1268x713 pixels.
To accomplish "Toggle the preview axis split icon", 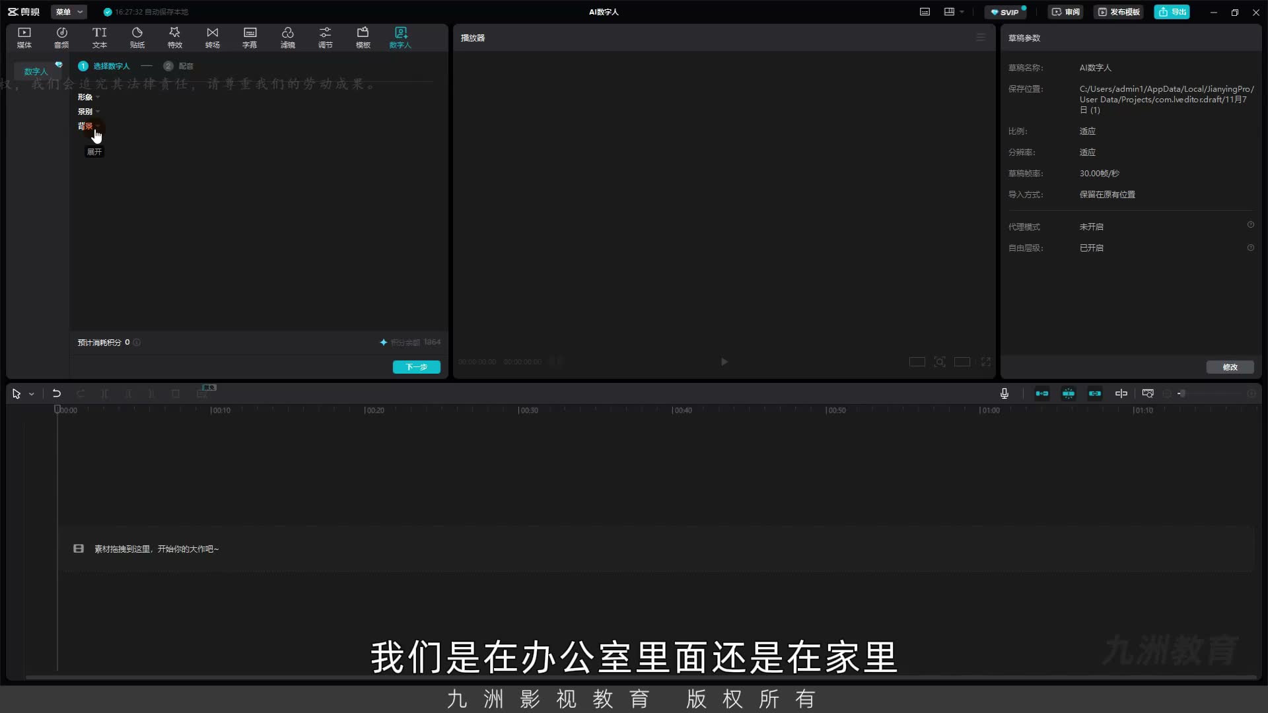I will pos(1121,393).
